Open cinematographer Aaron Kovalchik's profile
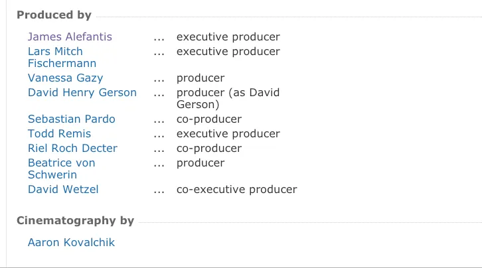482x268 pixels. [71, 243]
